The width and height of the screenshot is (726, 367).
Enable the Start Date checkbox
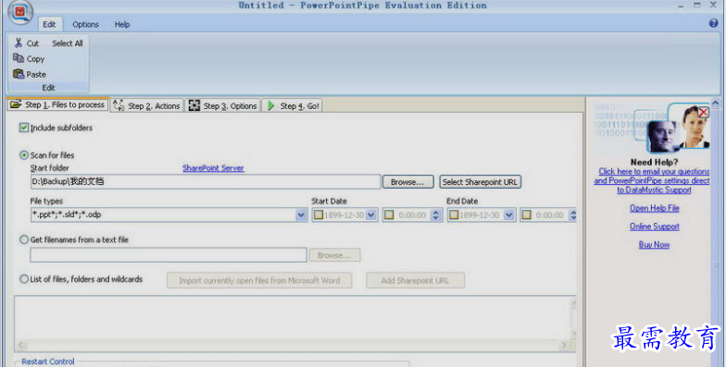click(319, 214)
